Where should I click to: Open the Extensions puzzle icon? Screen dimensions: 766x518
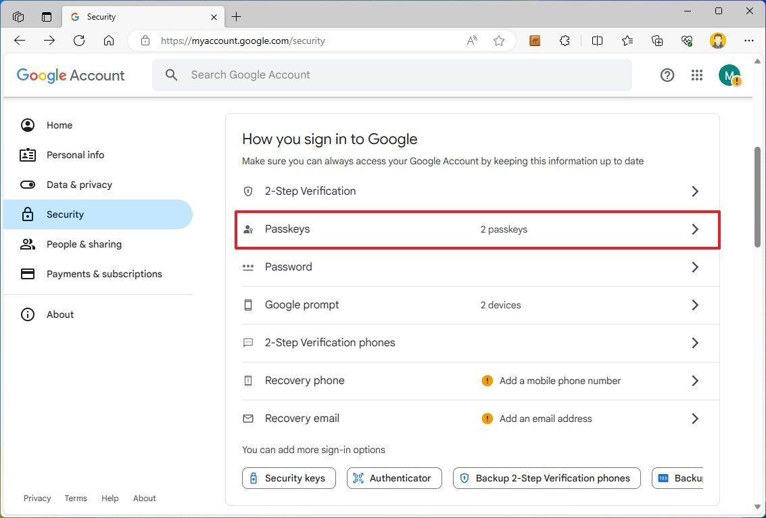pyautogui.click(x=565, y=41)
